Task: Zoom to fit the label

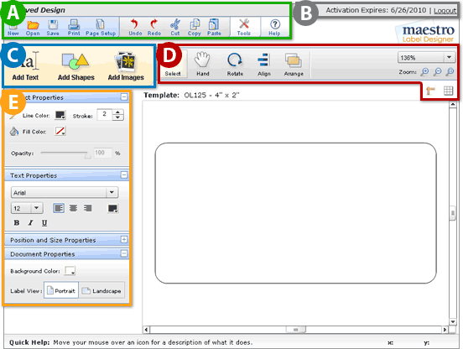Action: pos(450,71)
